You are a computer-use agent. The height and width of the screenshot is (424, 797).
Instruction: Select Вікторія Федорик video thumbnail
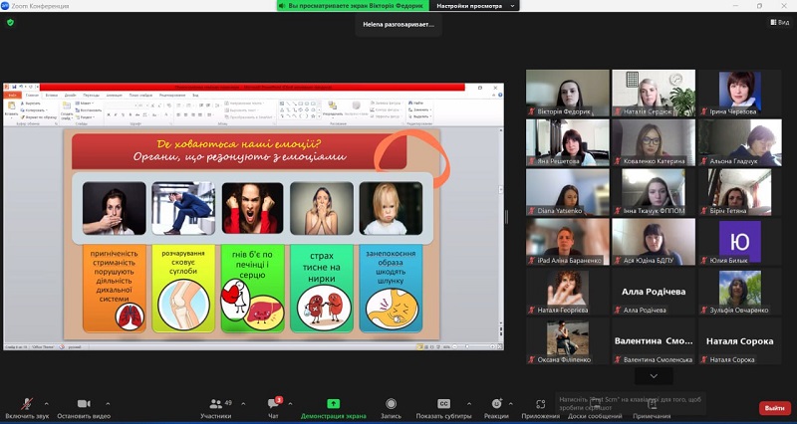tap(567, 93)
